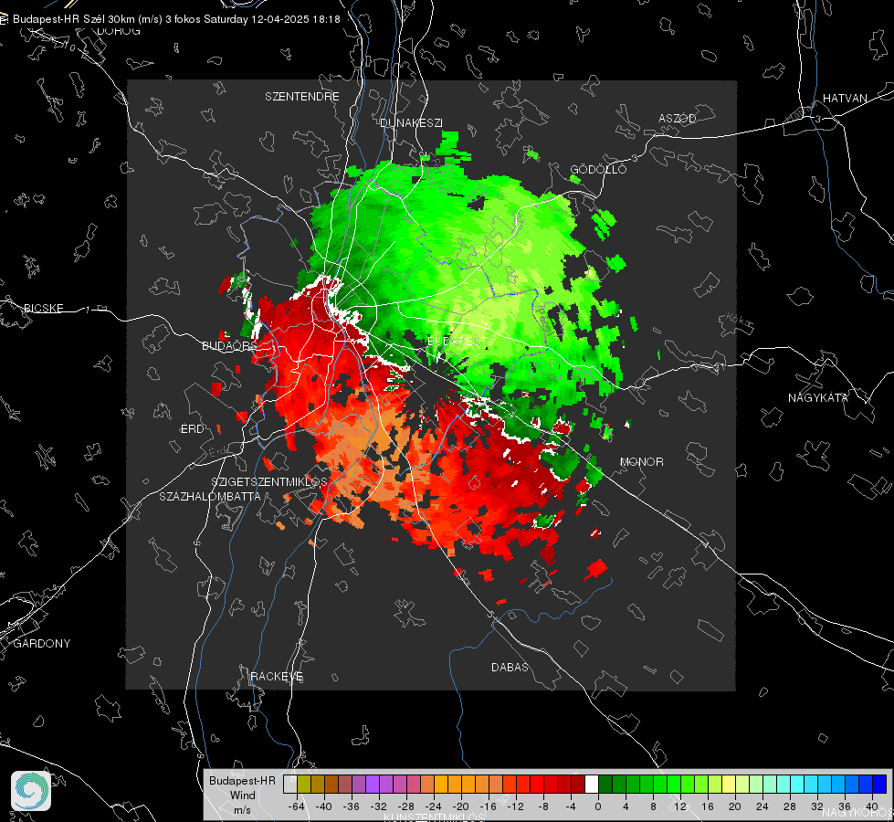894x822 pixels.
Task: Click the radar title text with date 12-04-2025 18:18
Action: (176, 19)
